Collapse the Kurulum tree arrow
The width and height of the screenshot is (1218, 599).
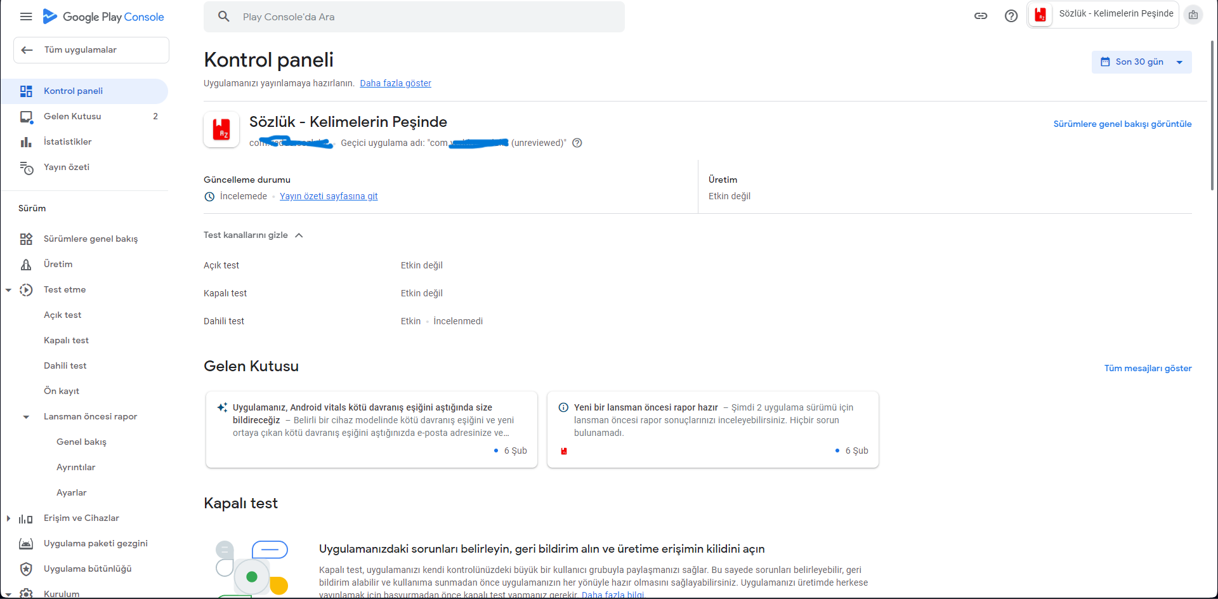coord(9,595)
